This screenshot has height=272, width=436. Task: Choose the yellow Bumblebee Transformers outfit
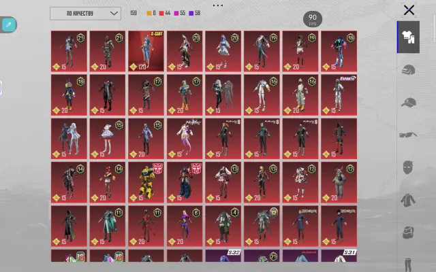(146, 182)
